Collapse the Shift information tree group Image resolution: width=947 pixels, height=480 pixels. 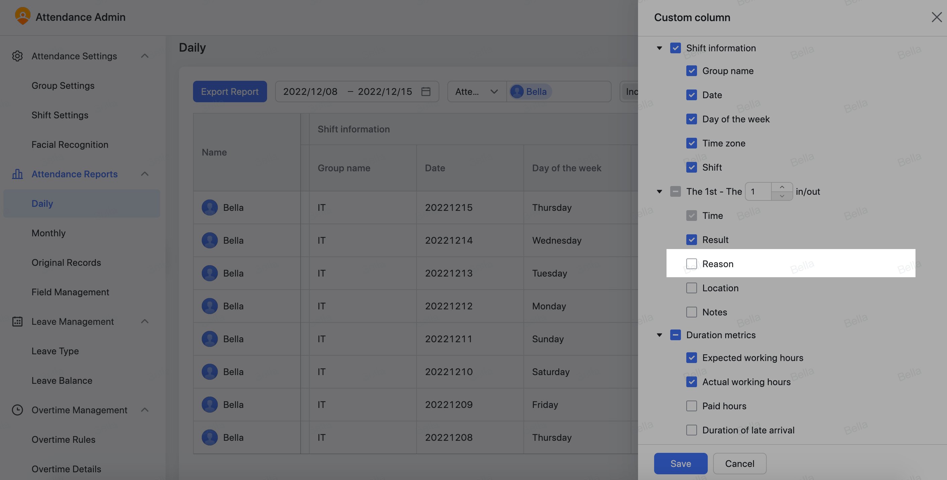[659, 48]
